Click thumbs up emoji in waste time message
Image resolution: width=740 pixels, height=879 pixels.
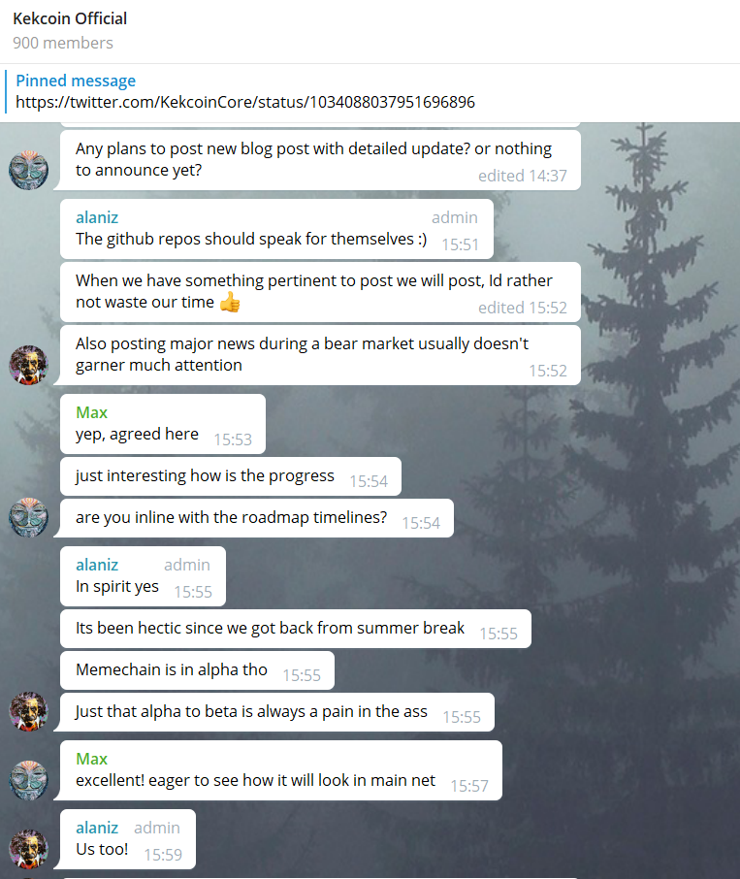[x=230, y=302]
